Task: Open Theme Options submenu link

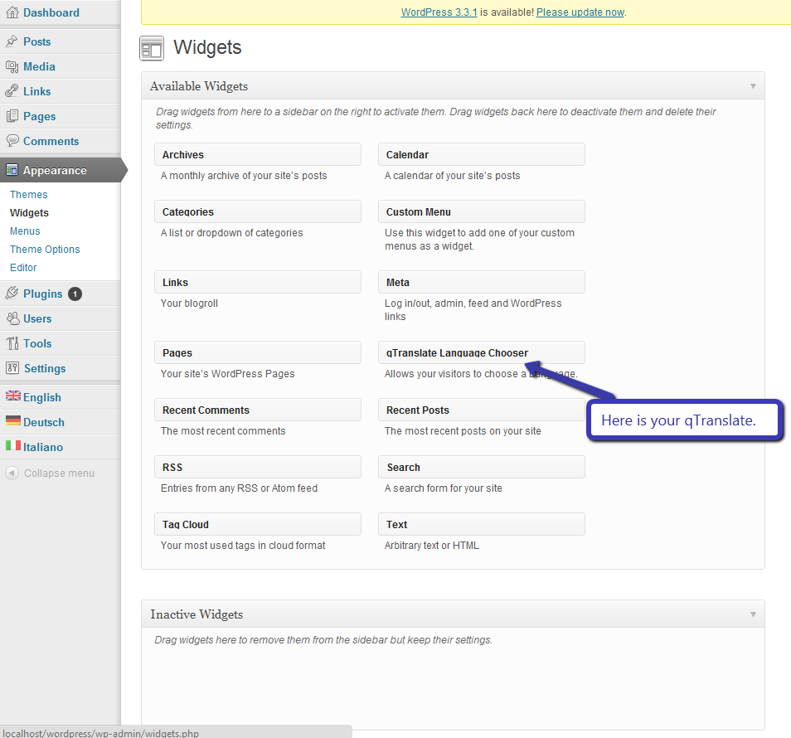Action: [x=45, y=250]
